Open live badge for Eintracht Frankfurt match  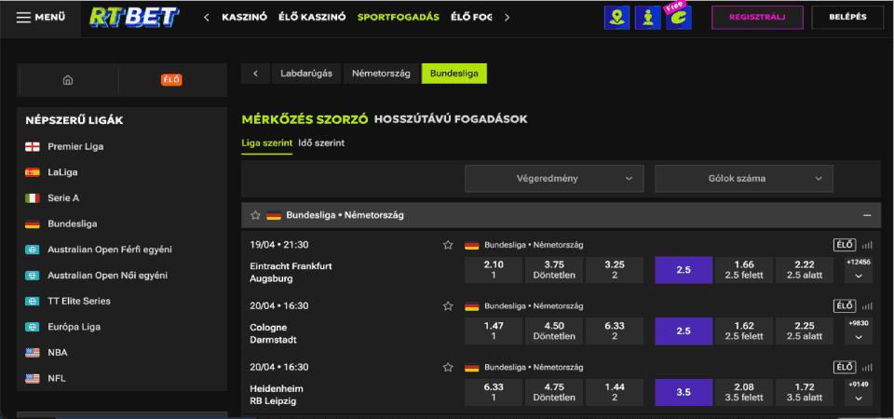click(x=845, y=245)
